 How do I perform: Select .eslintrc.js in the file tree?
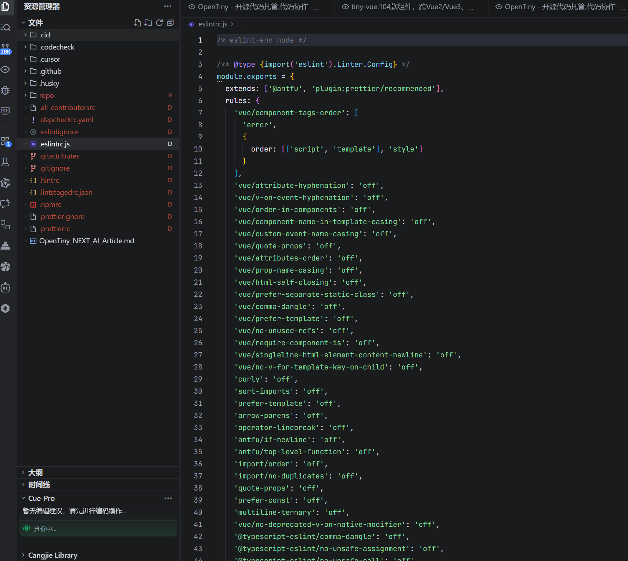(98, 144)
